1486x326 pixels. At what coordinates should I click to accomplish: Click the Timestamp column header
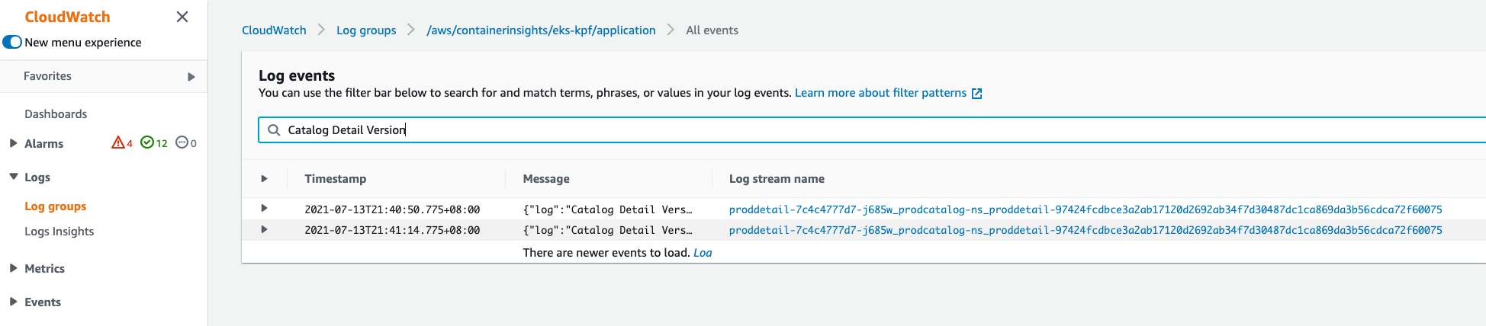[x=335, y=178]
